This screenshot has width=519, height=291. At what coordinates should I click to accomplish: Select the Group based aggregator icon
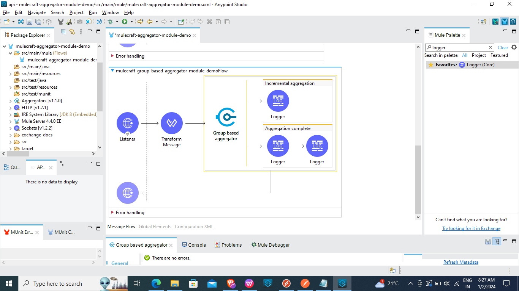226,117
